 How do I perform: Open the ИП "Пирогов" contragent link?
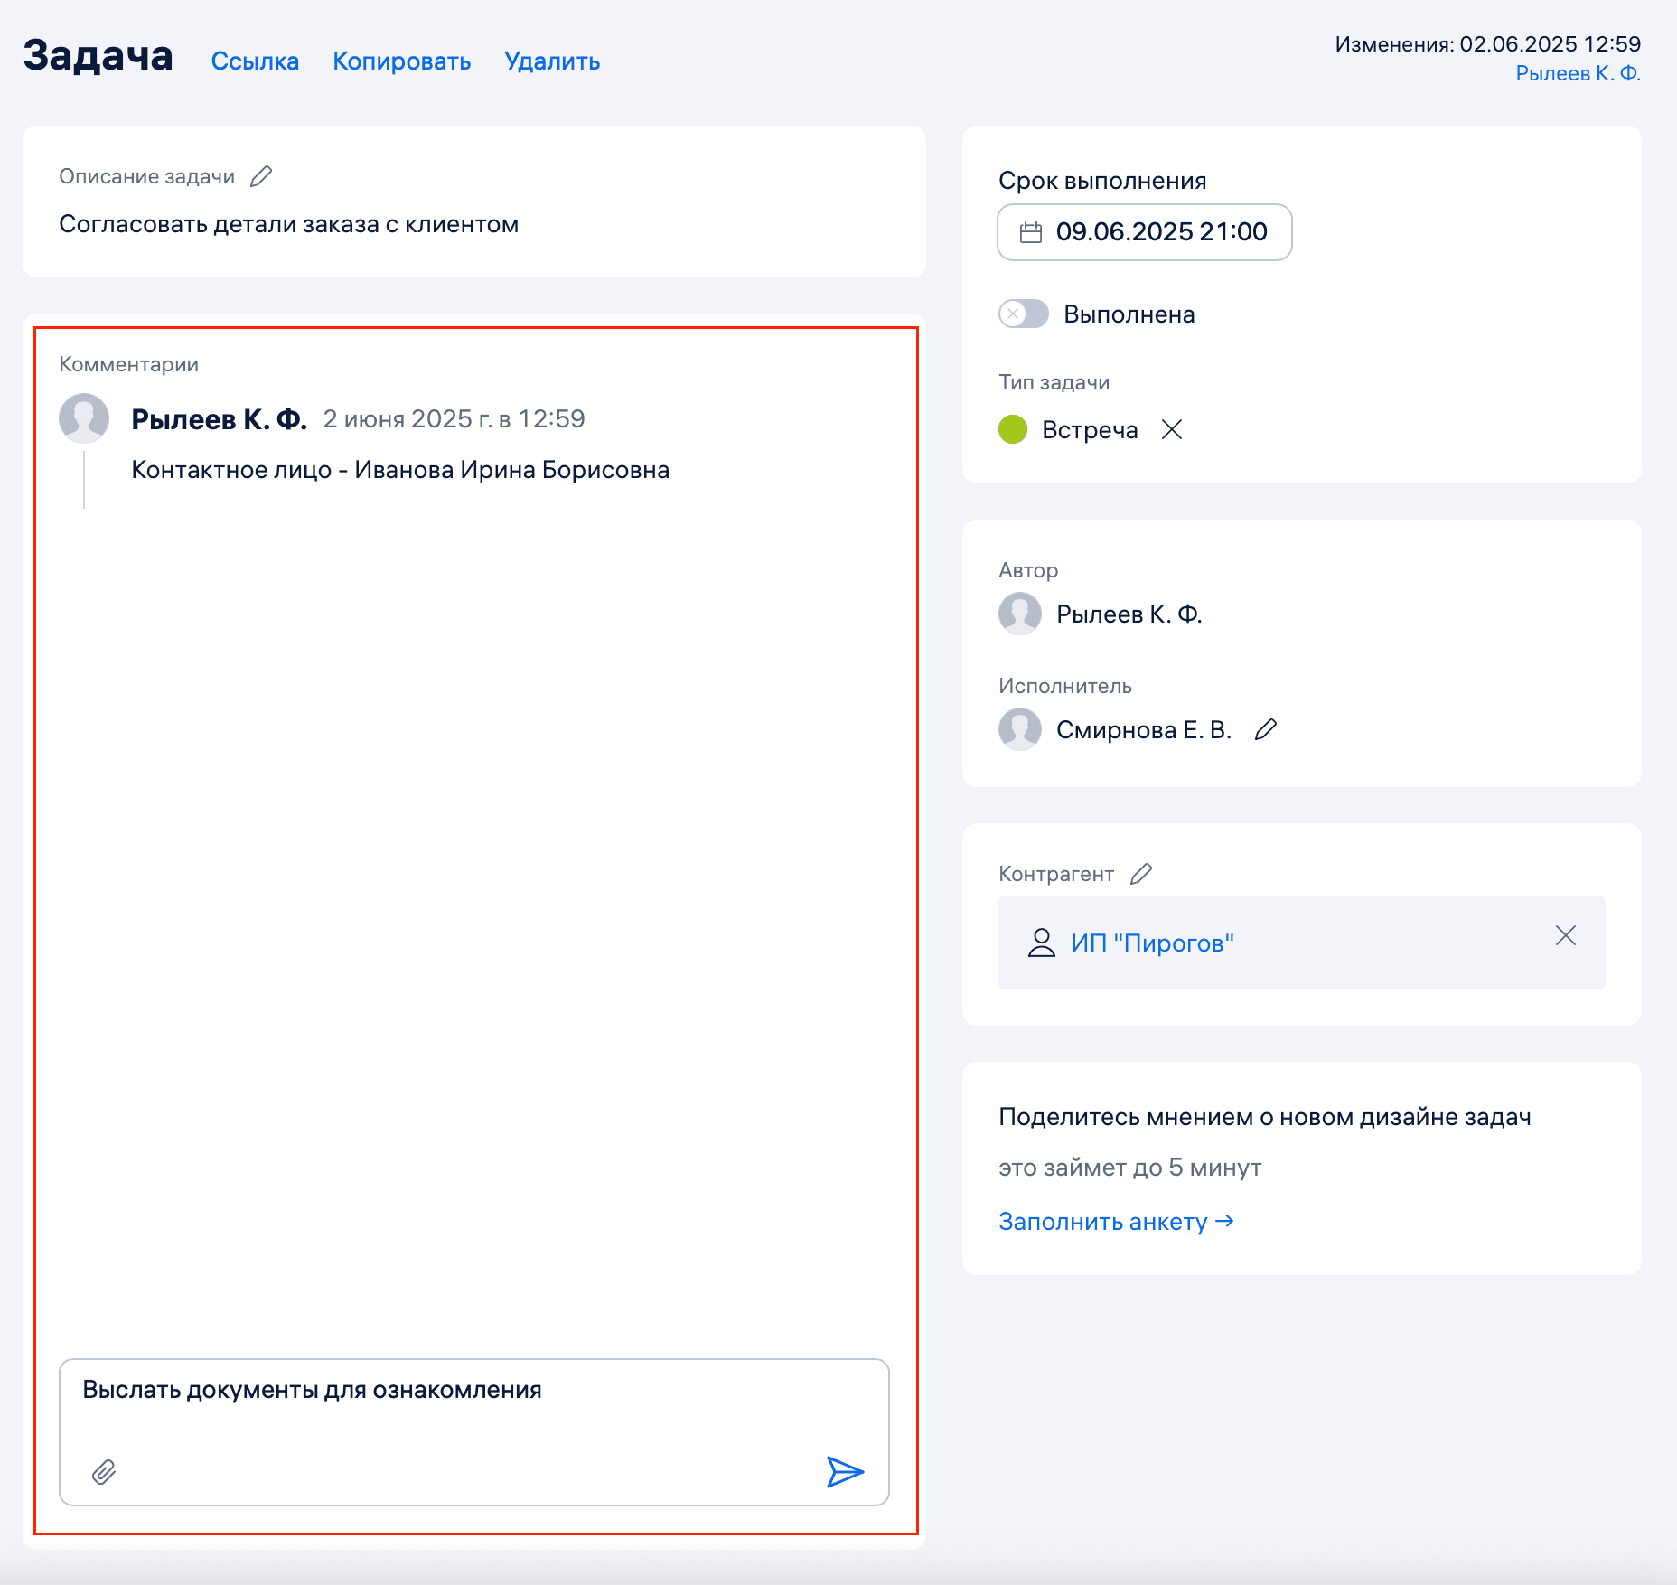coord(1152,943)
